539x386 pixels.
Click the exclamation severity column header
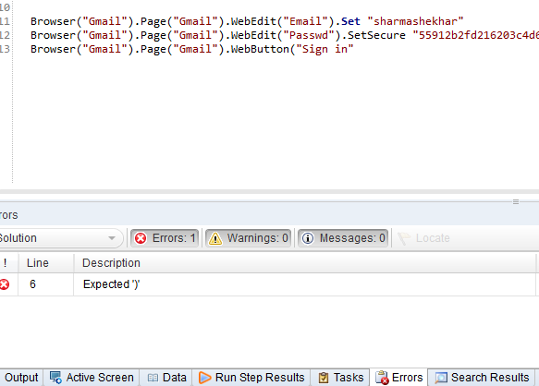click(6, 263)
